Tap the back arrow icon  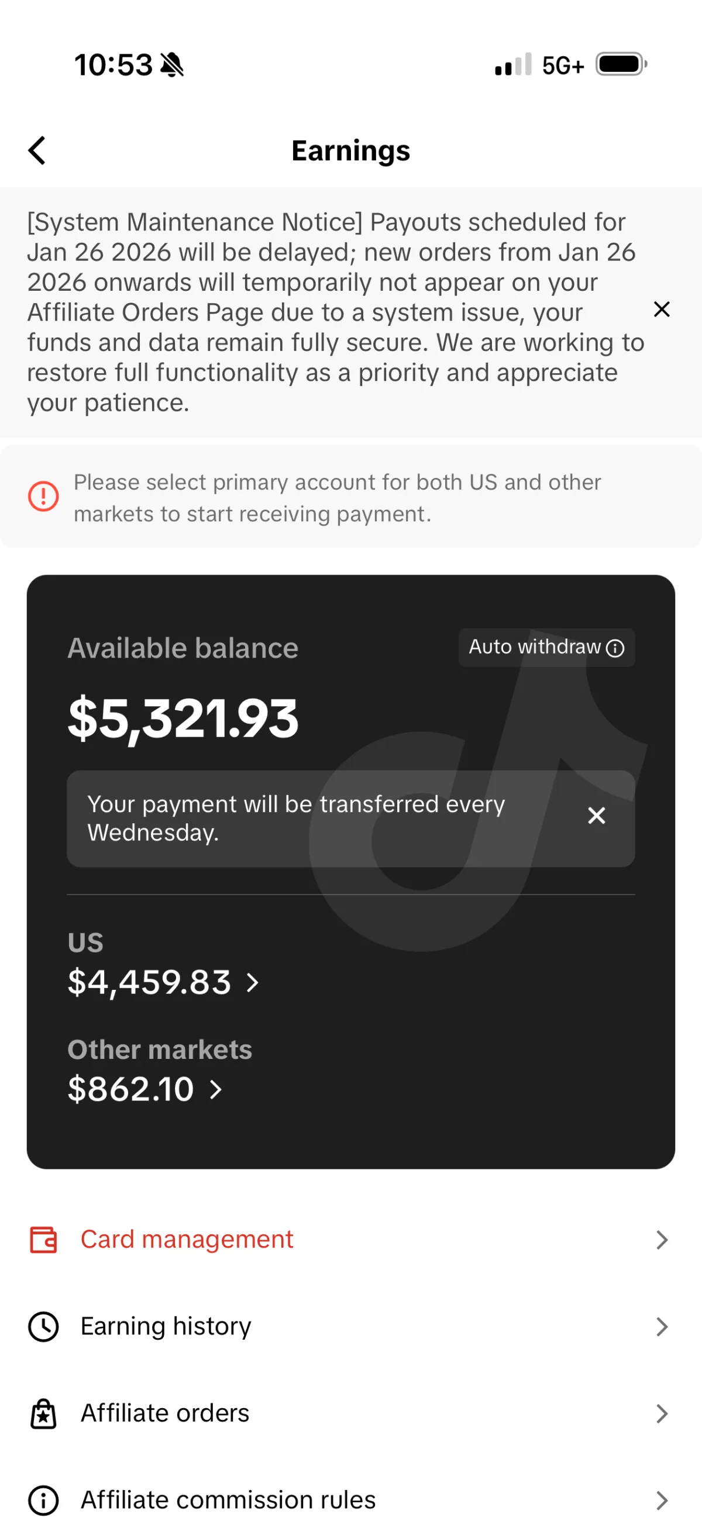(37, 150)
